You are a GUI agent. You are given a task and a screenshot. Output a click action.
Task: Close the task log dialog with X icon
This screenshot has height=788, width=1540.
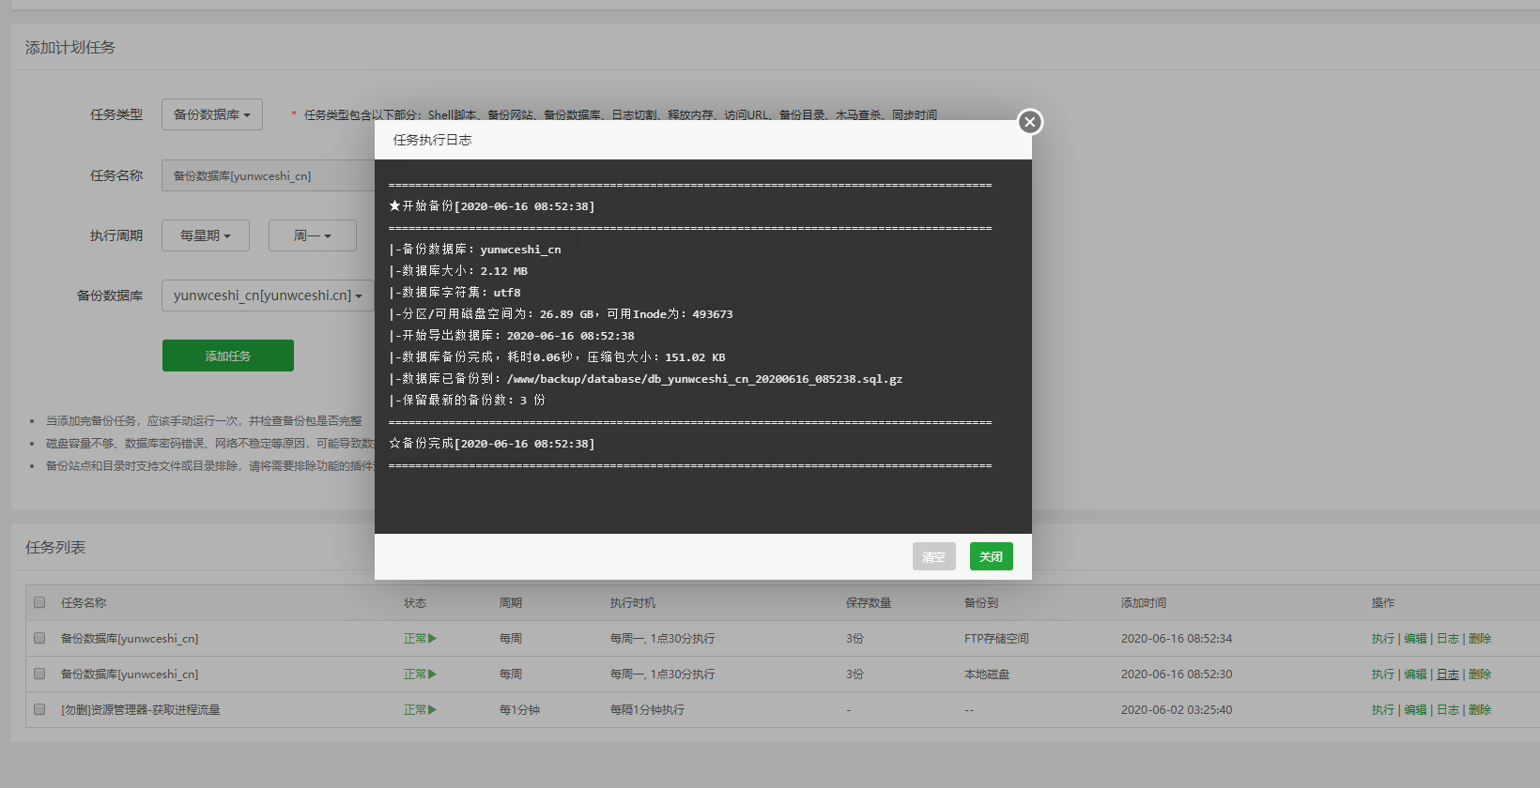point(1030,122)
